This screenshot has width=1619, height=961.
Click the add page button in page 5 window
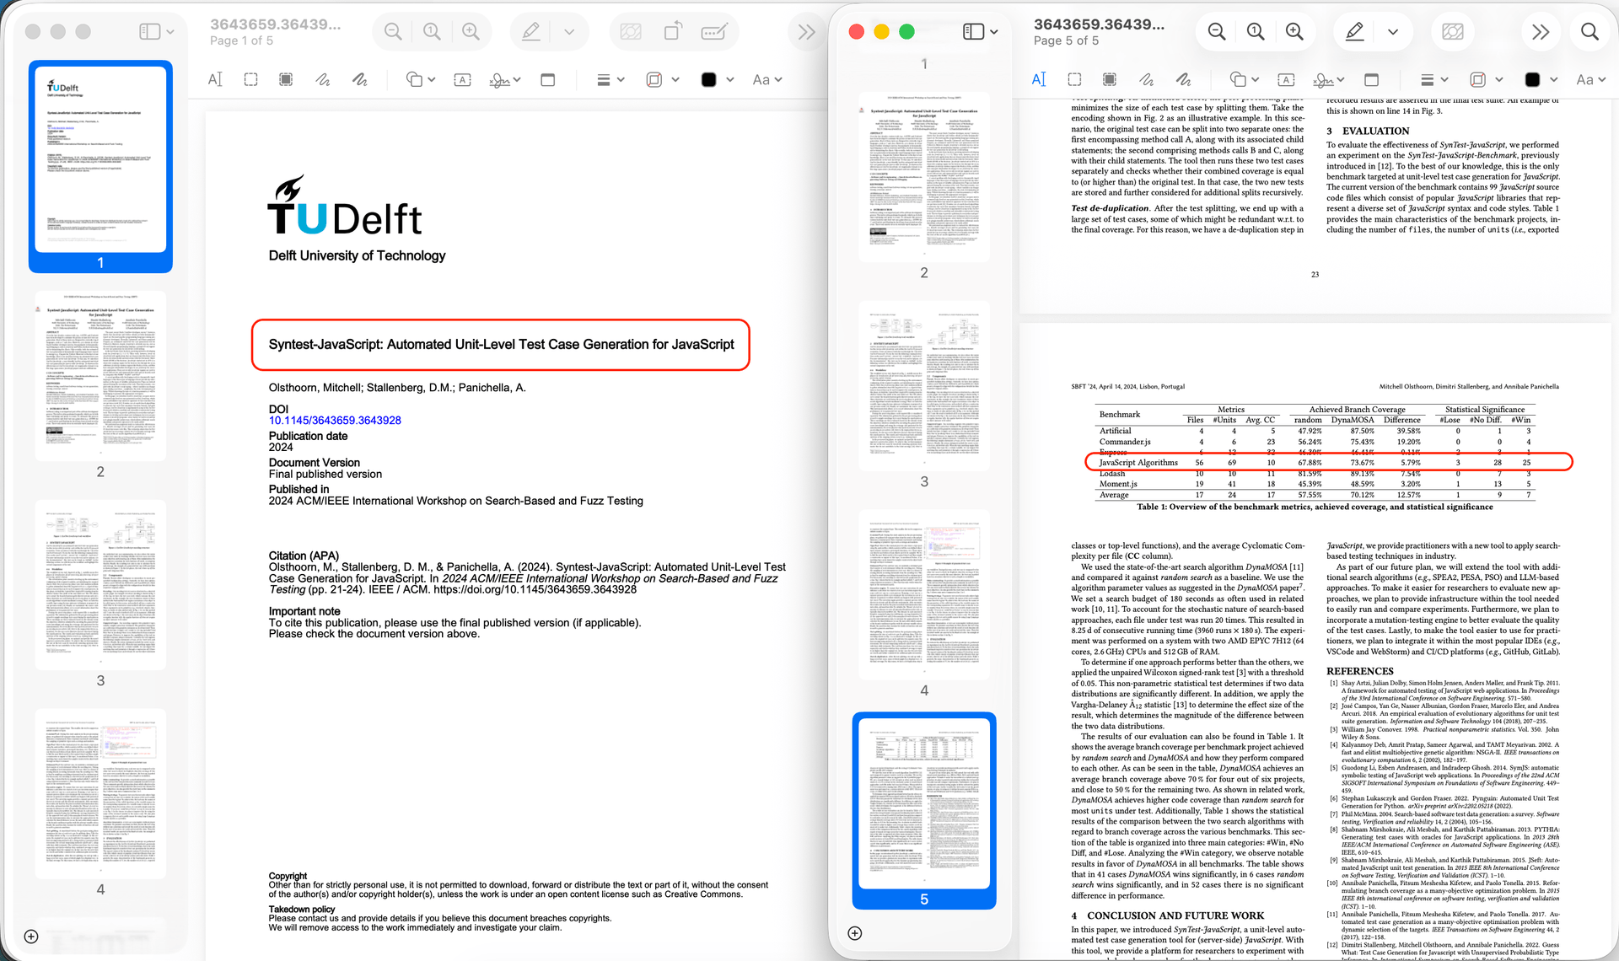coord(855,932)
